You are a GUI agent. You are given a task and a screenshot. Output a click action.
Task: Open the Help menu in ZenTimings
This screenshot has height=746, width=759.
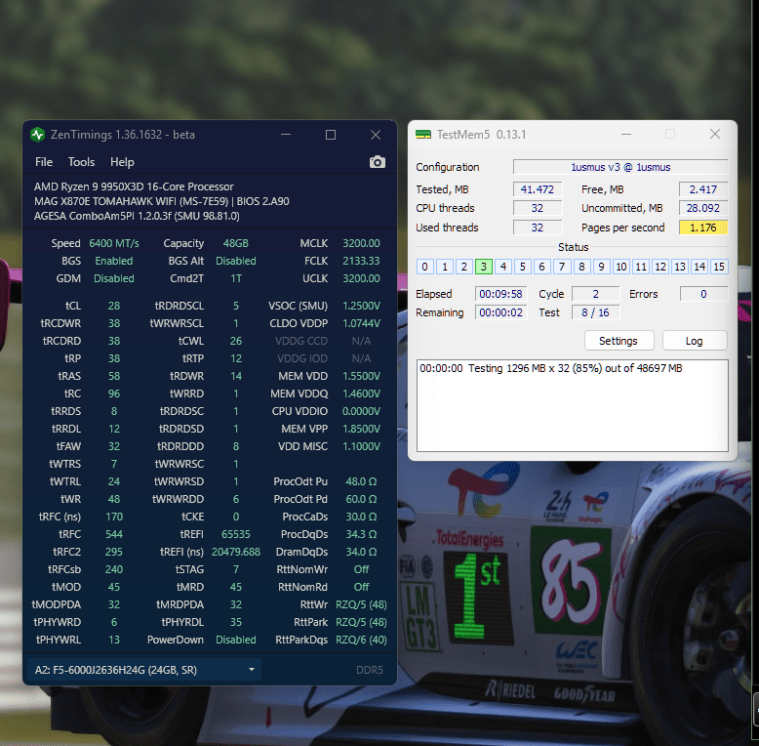pyautogui.click(x=122, y=162)
